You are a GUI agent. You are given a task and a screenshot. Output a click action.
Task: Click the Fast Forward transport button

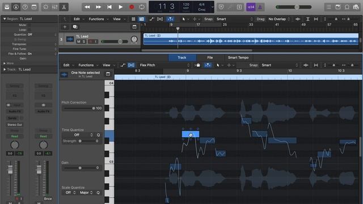pos(98,7)
